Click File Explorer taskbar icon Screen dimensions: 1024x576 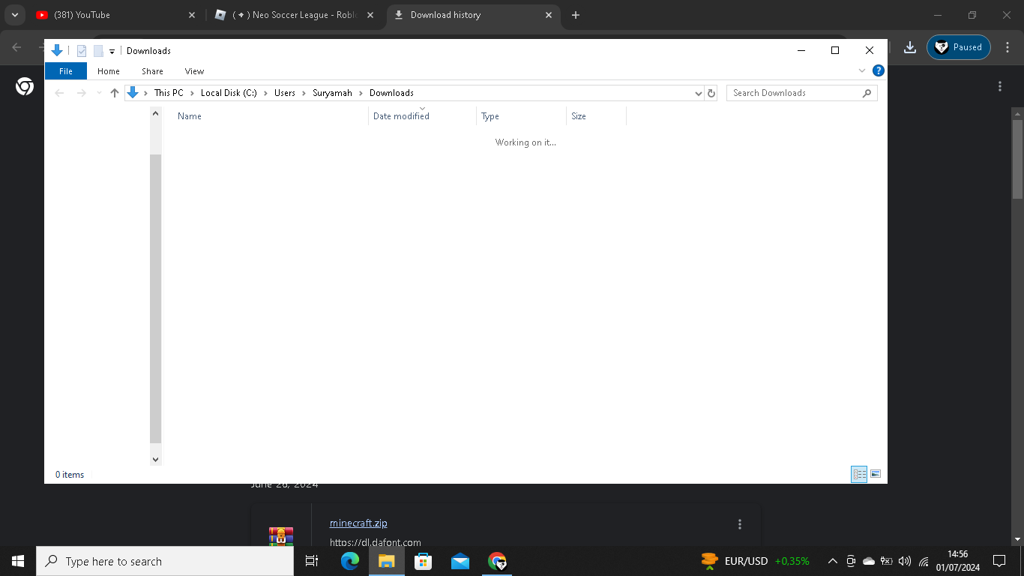tap(386, 561)
